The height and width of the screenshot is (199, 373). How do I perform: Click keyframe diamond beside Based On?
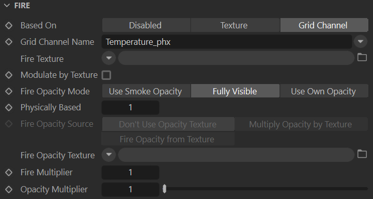(x=9, y=25)
